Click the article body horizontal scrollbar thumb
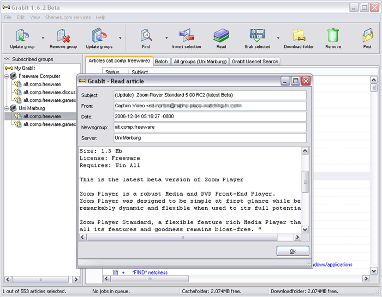This screenshot has width=382, height=297. 182,237
